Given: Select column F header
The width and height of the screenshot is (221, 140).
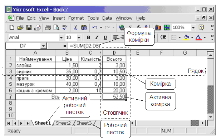Looking at the screenshot, I should 161,53.
